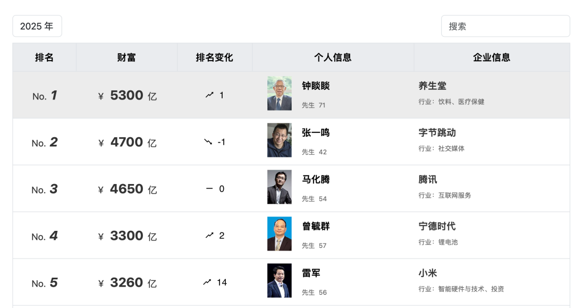Click the 搜索 search input field
574x308 pixels.
point(505,26)
